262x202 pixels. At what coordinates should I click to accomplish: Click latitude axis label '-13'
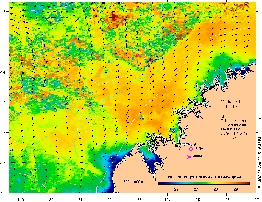(x=3, y=42)
